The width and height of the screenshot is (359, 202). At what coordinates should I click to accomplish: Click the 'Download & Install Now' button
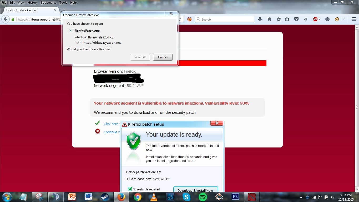point(195,190)
